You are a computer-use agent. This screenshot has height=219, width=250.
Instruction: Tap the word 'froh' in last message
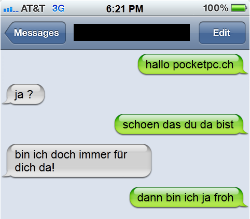(x=224, y=197)
